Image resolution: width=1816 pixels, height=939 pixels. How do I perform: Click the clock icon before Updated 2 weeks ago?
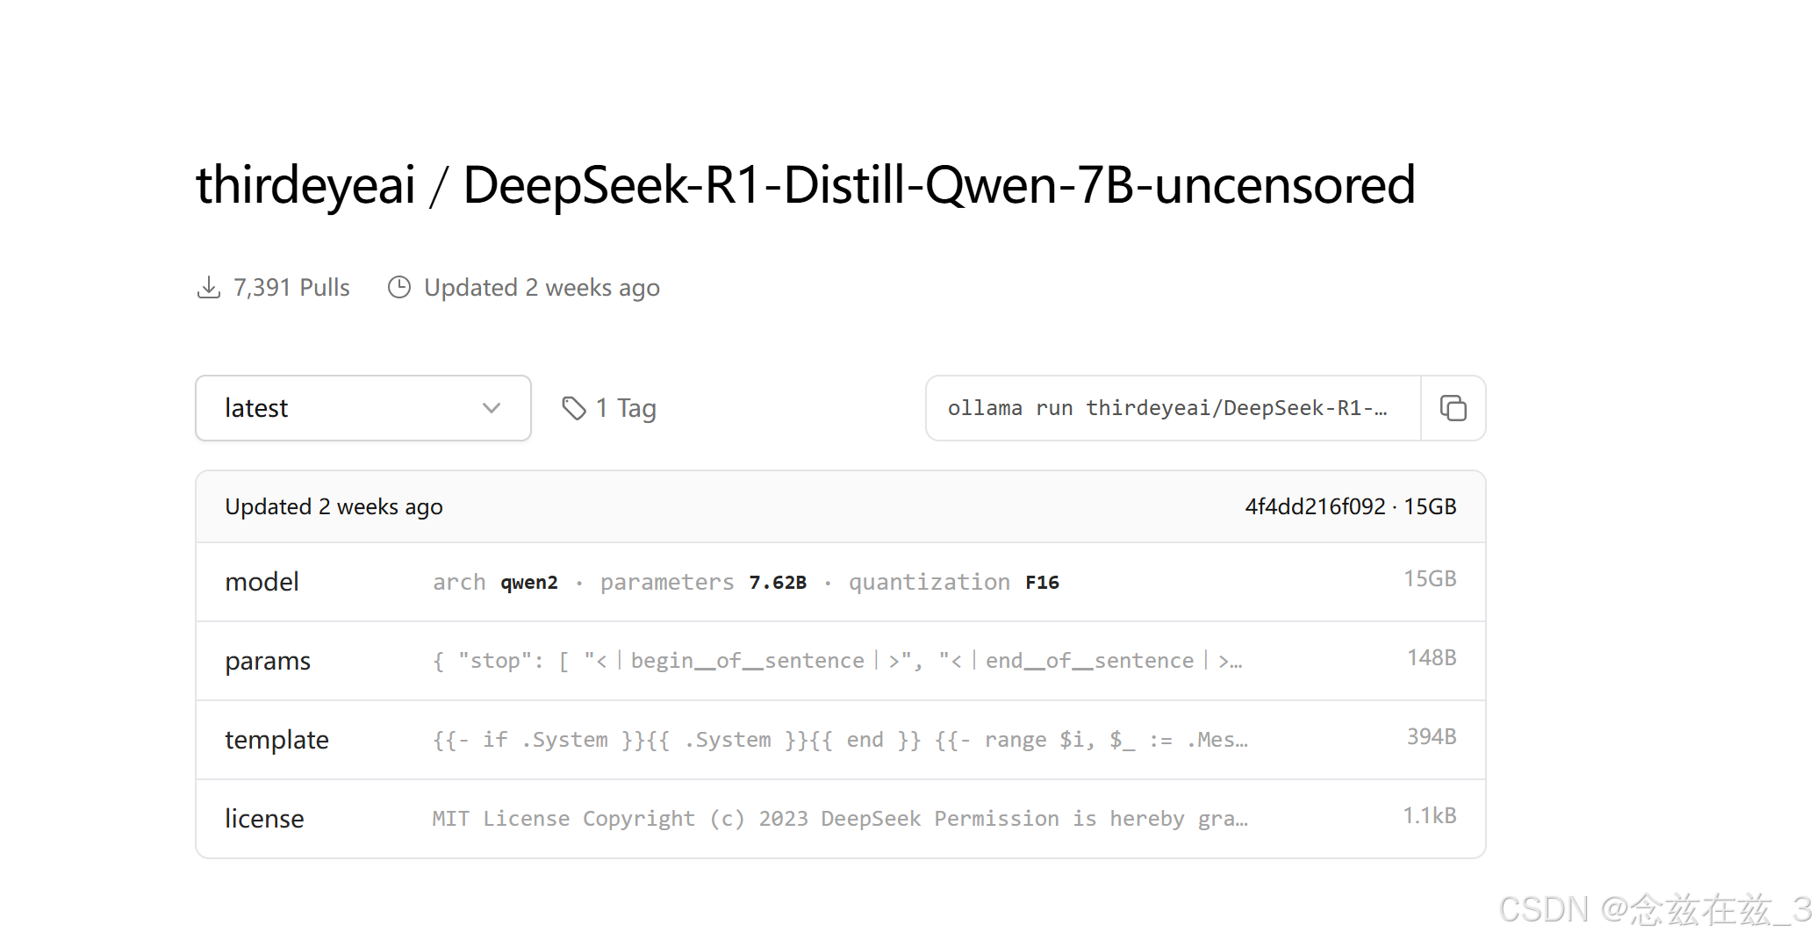399,288
